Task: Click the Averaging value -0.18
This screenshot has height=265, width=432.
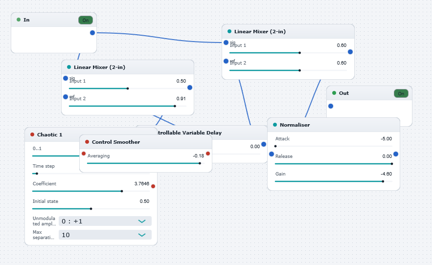Action: [x=198, y=156]
